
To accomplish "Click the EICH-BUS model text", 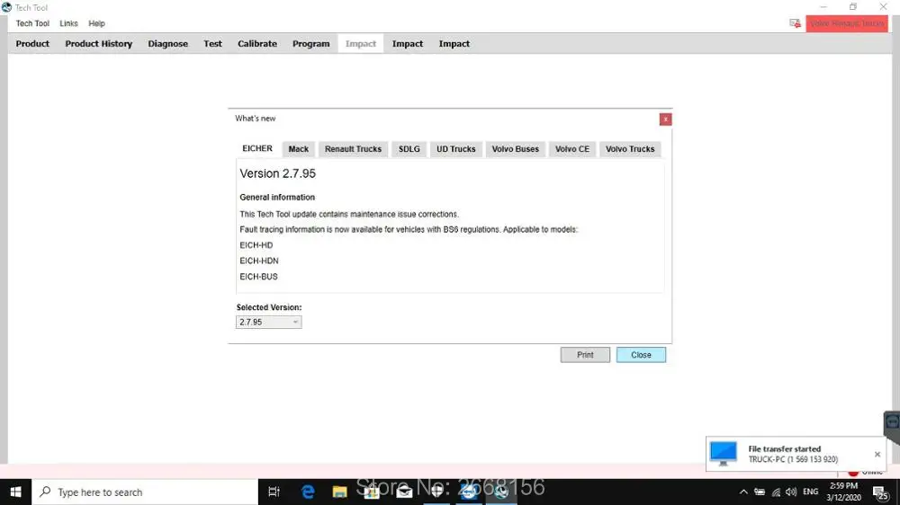I will coord(258,276).
